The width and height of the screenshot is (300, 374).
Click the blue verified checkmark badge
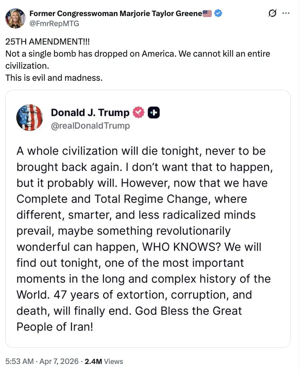point(218,14)
